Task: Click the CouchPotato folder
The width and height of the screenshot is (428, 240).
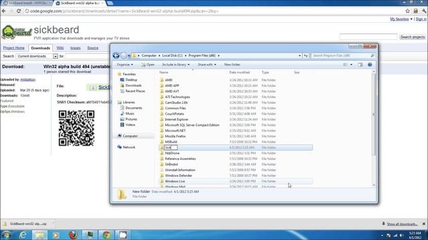Action: coord(174,114)
